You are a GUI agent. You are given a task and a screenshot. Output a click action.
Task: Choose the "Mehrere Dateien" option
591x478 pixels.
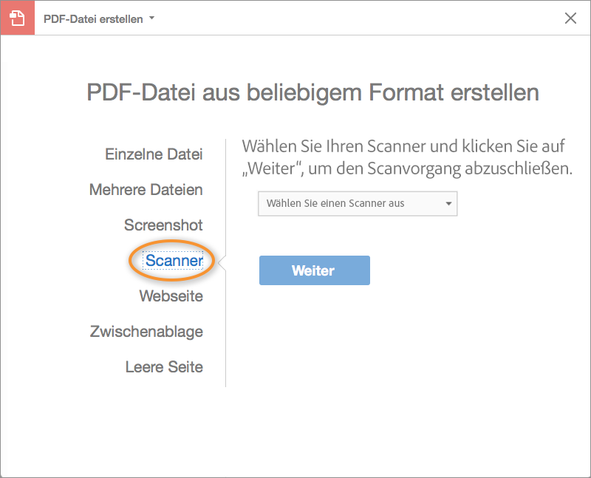click(x=146, y=190)
